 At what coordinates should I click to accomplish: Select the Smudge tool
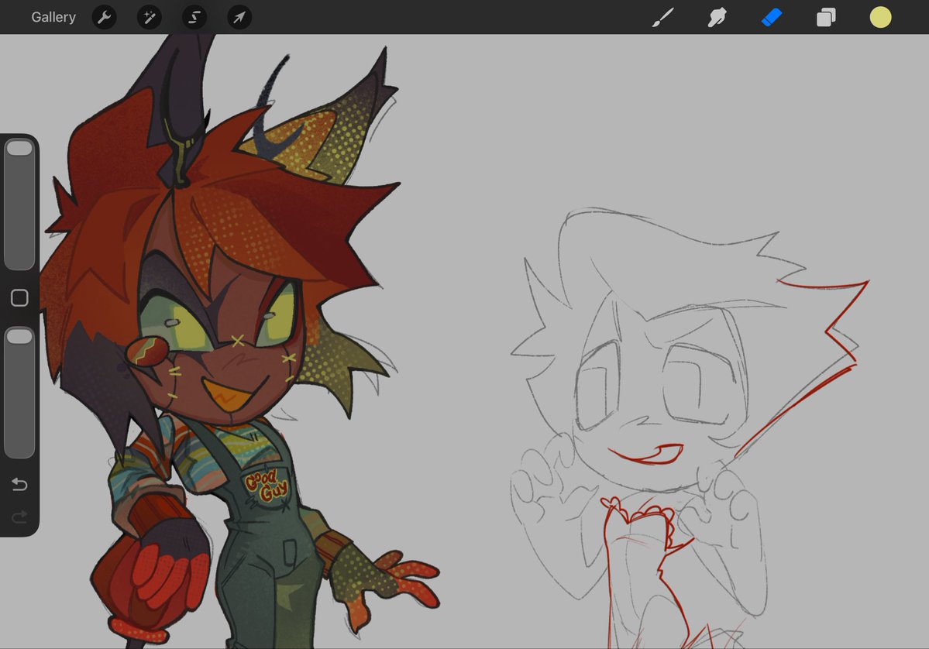pyautogui.click(x=717, y=17)
